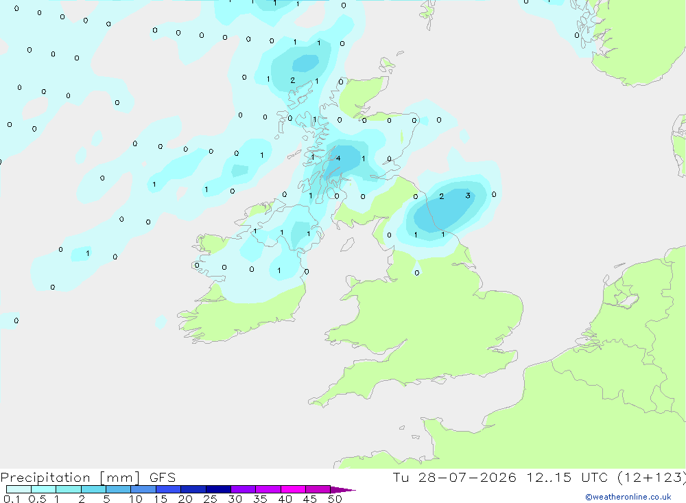
Task: Click the '15' legend scale label
Action: pos(160,499)
